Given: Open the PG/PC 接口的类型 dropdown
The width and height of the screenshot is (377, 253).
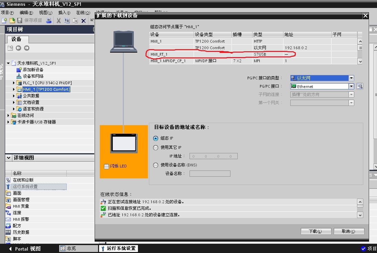Looking at the screenshot, I should [x=351, y=78].
